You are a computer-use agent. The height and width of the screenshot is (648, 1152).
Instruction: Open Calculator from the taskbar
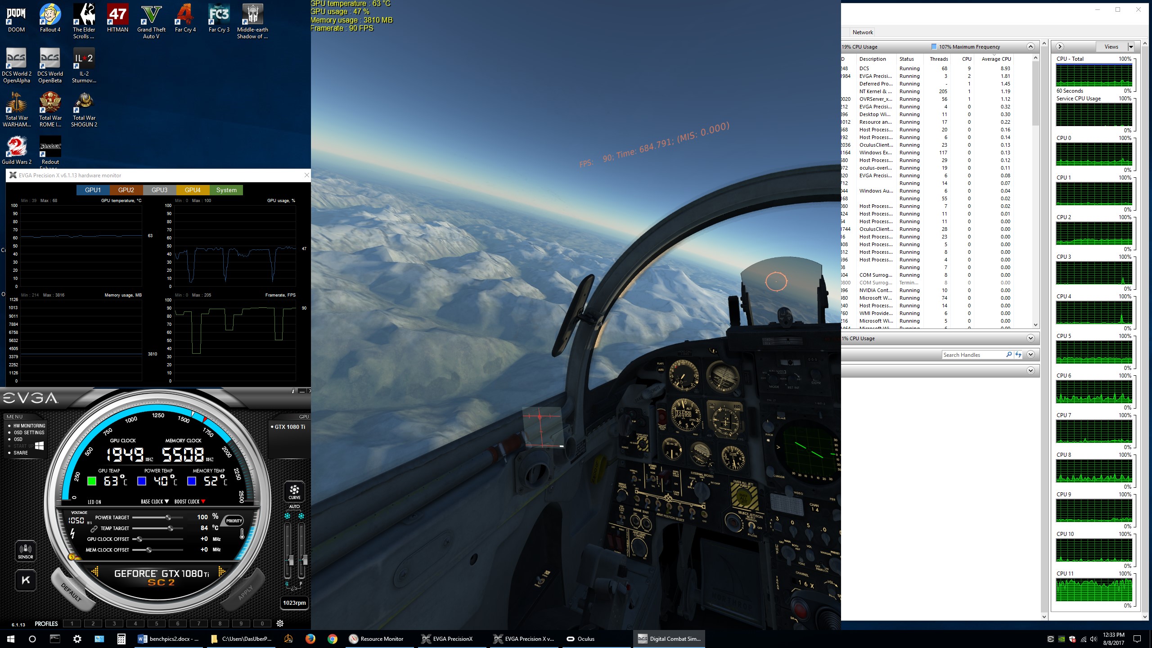tap(121, 639)
